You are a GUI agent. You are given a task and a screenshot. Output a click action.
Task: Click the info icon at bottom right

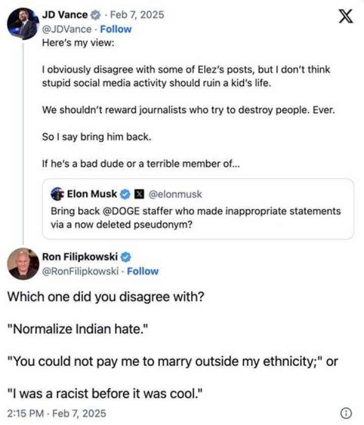tap(346, 413)
